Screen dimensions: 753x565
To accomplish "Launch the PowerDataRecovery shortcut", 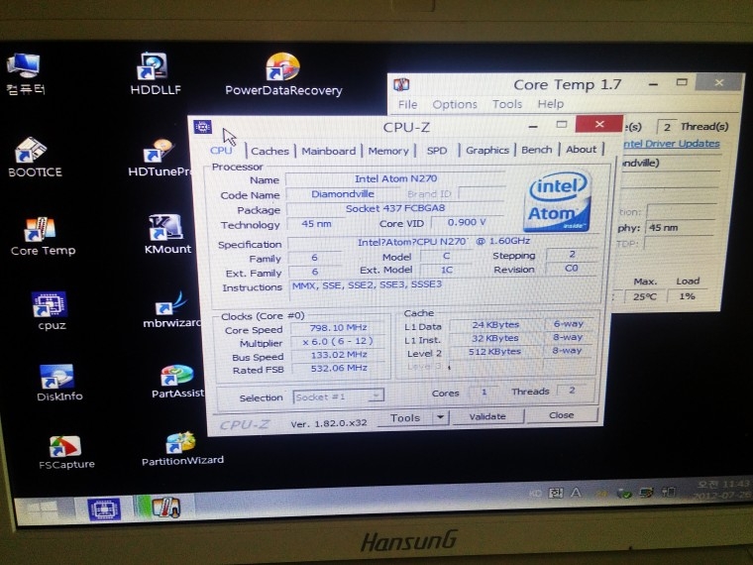I will tap(283, 74).
